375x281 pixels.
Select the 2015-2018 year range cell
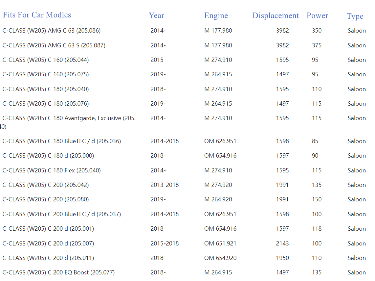[165, 243]
